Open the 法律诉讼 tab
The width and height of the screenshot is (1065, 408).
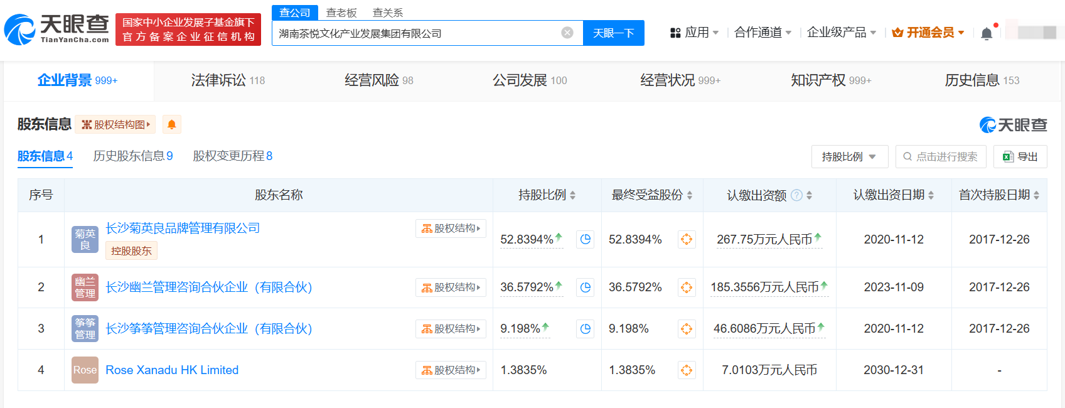pos(228,80)
